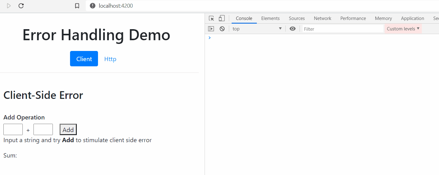The width and height of the screenshot is (439, 175).
Task: Open the Network tab
Action: (x=322, y=18)
